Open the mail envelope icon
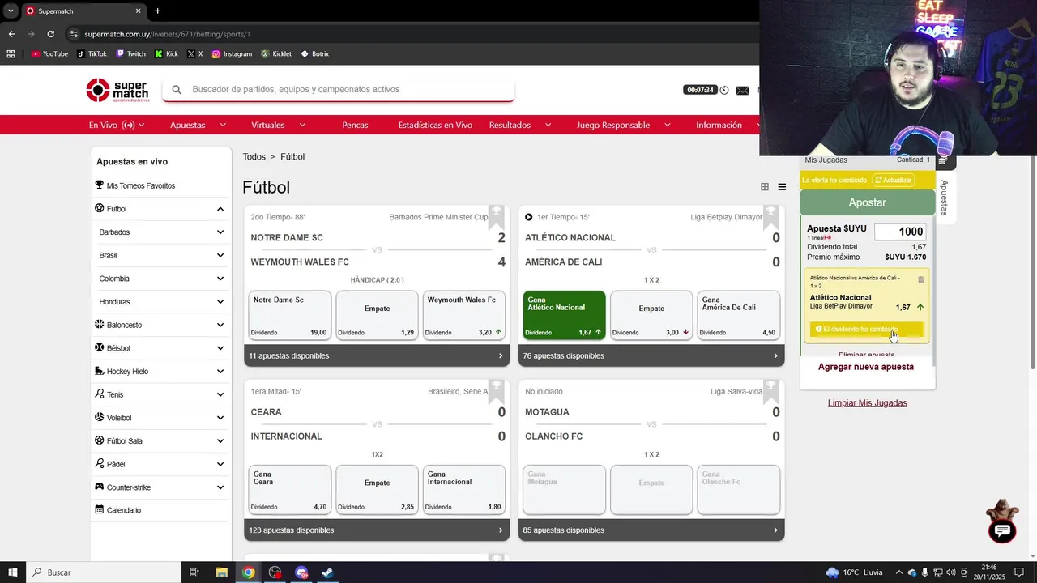1037x583 pixels. [742, 90]
